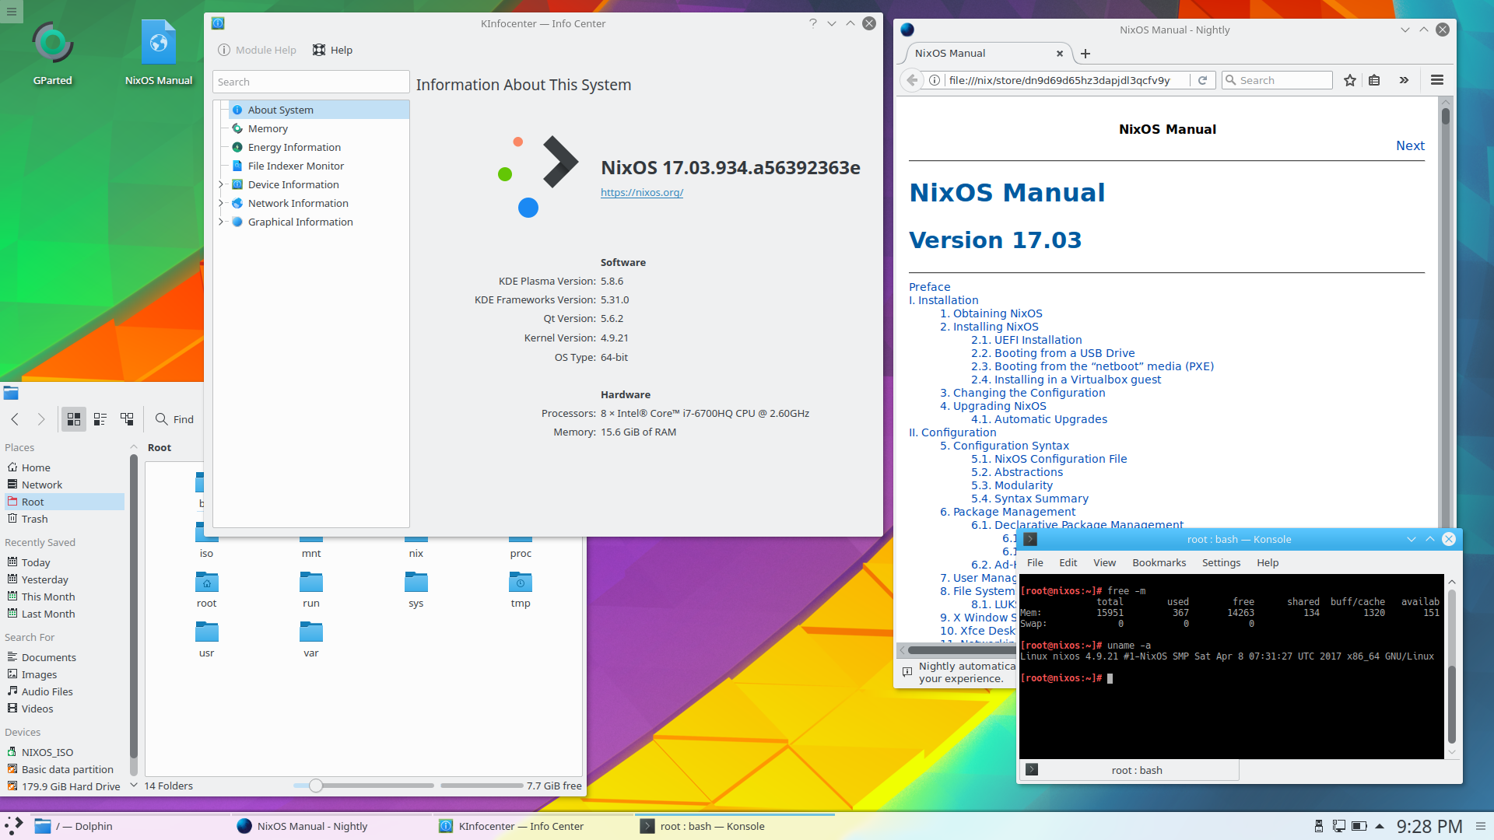This screenshot has height=840, width=1494.
Task: Follow the https://nixos.org/ link
Action: tap(642, 192)
